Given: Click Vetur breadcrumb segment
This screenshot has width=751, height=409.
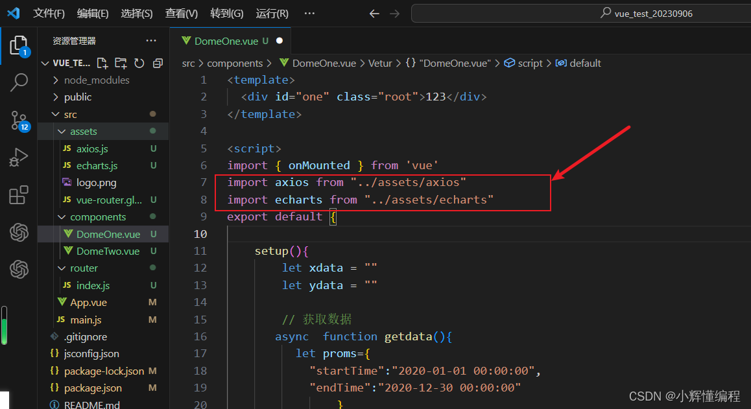Looking at the screenshot, I should [380, 64].
